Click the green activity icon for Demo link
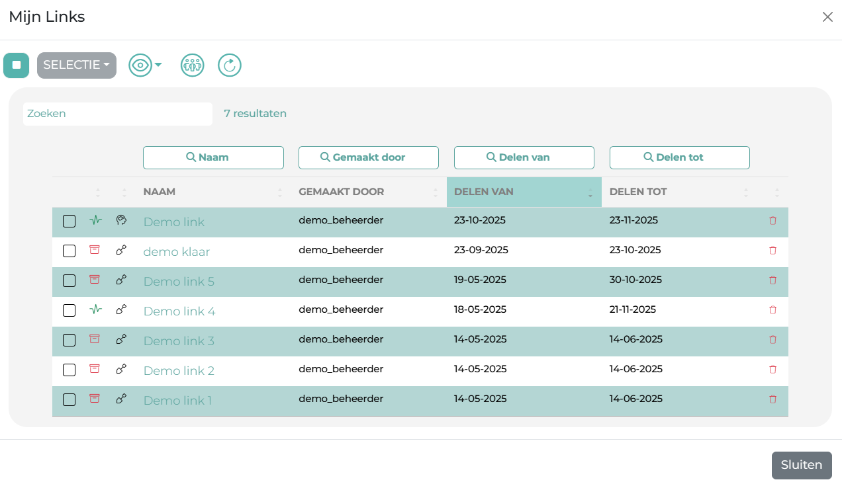 [96, 220]
